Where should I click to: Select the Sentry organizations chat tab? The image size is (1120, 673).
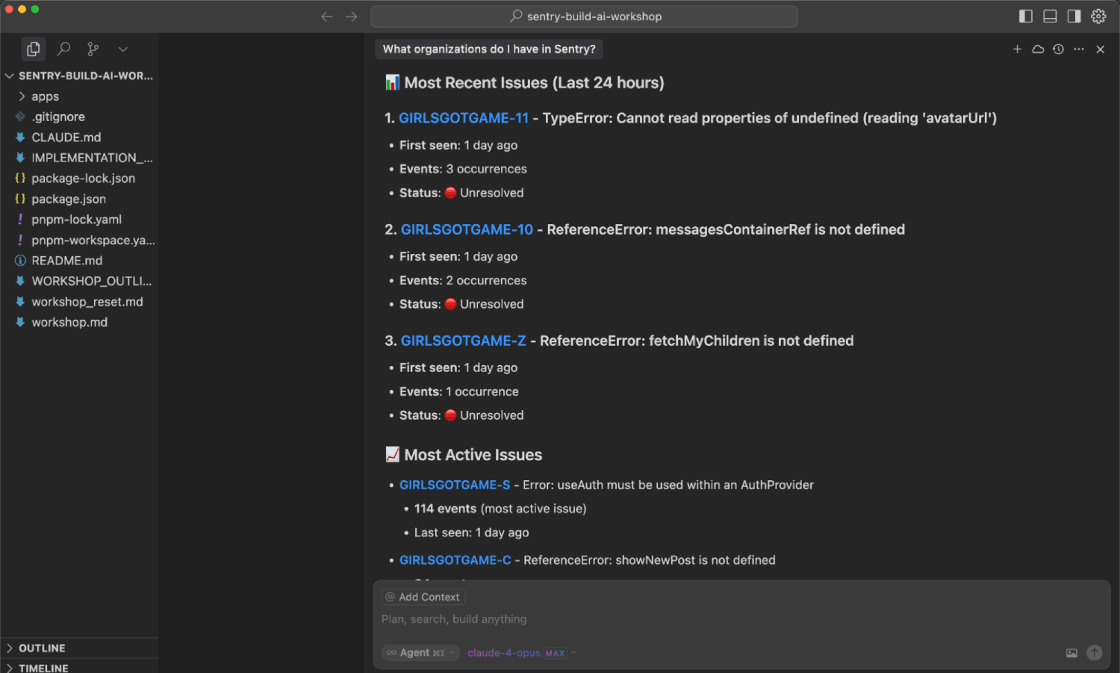pos(489,49)
